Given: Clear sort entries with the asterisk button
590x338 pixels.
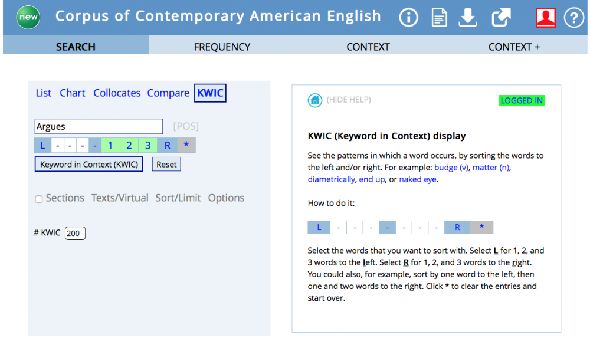Looking at the screenshot, I should point(186,145).
